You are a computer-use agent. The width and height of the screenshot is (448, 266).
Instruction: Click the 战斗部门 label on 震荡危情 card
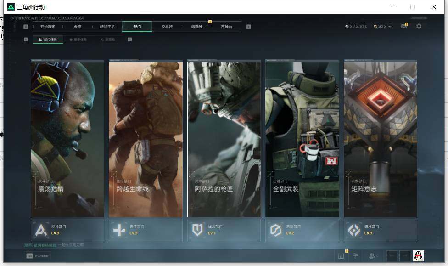coord(45,181)
